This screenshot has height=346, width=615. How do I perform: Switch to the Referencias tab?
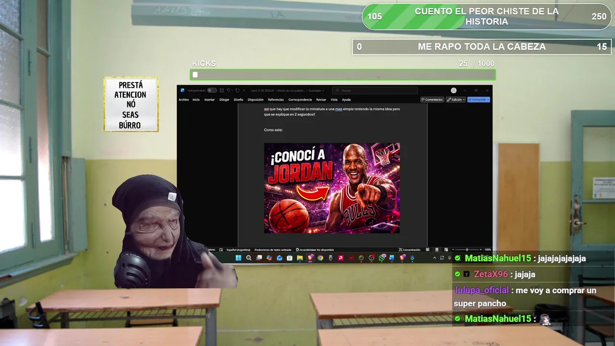coord(276,99)
